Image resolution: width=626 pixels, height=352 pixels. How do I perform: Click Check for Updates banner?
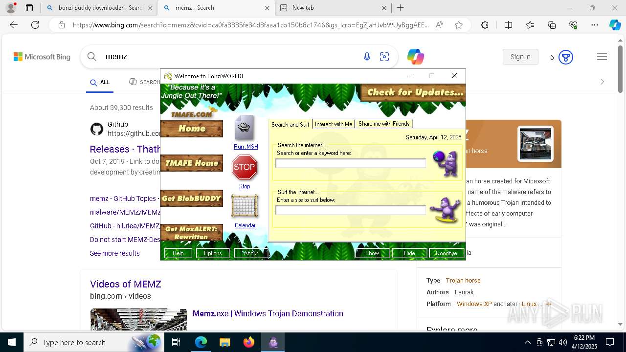point(413,92)
